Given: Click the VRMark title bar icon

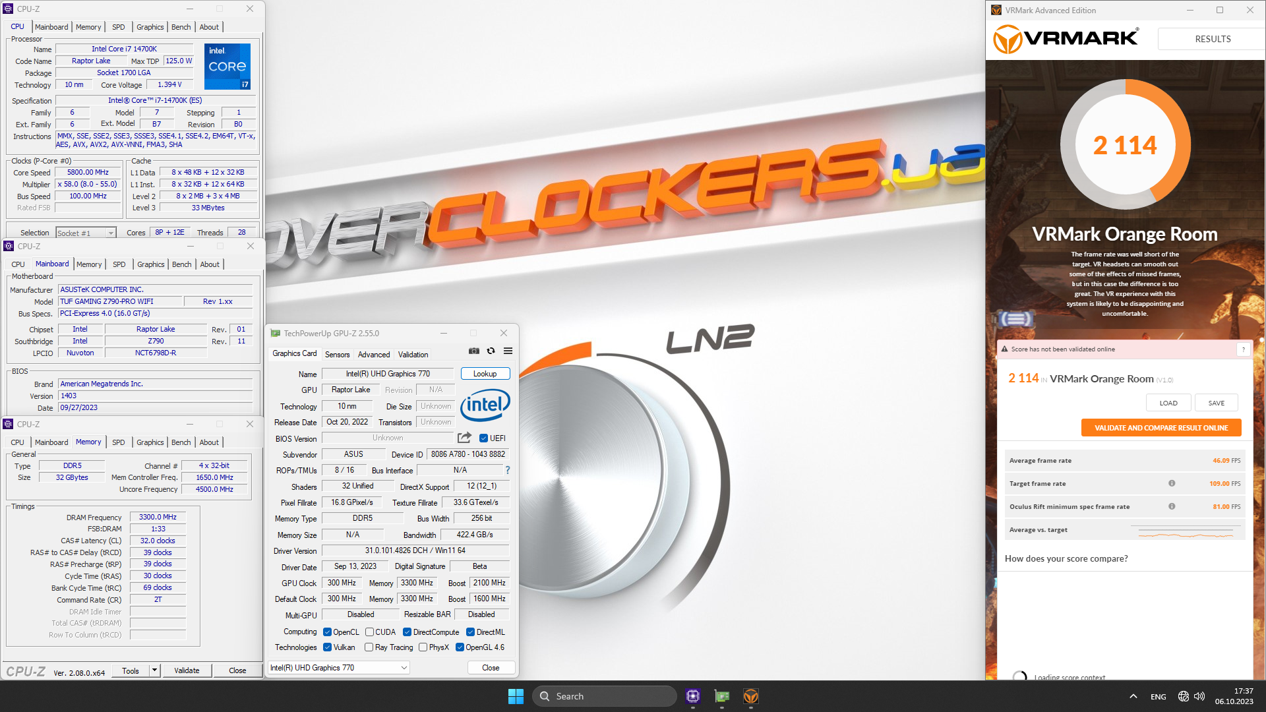Looking at the screenshot, I should pyautogui.click(x=996, y=10).
